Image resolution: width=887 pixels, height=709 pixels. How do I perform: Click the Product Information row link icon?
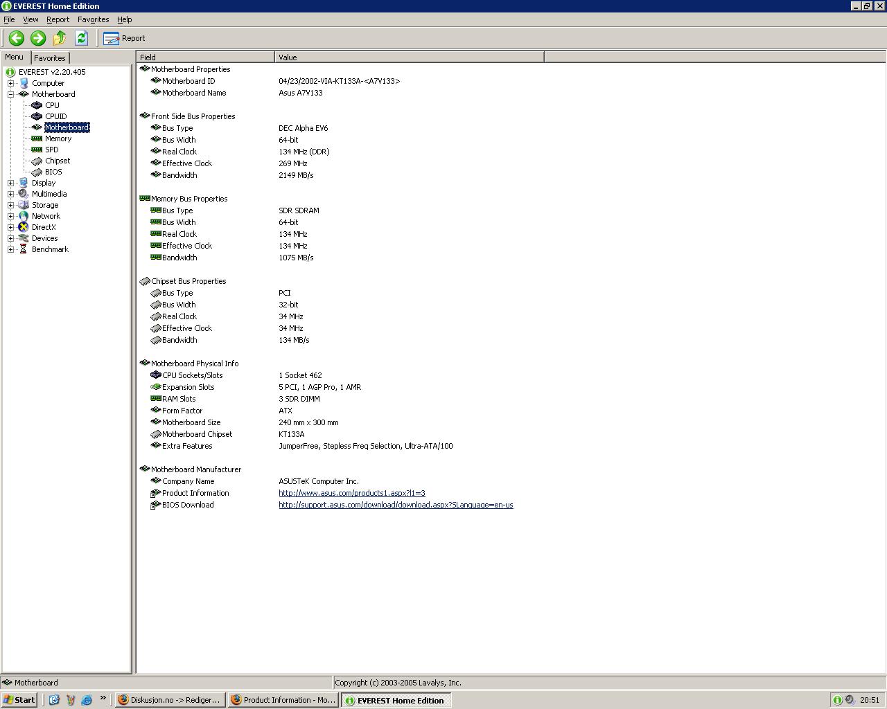pos(155,493)
